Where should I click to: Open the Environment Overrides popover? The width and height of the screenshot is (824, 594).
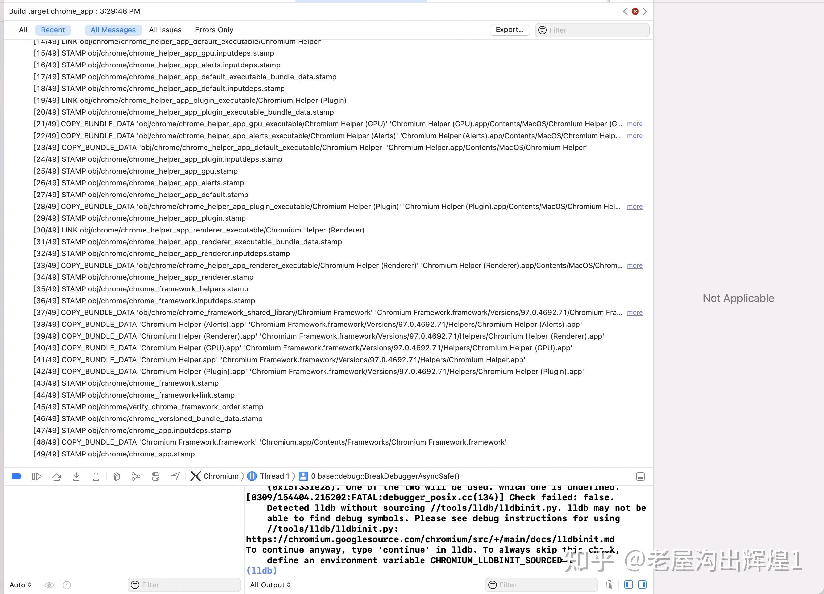point(155,476)
